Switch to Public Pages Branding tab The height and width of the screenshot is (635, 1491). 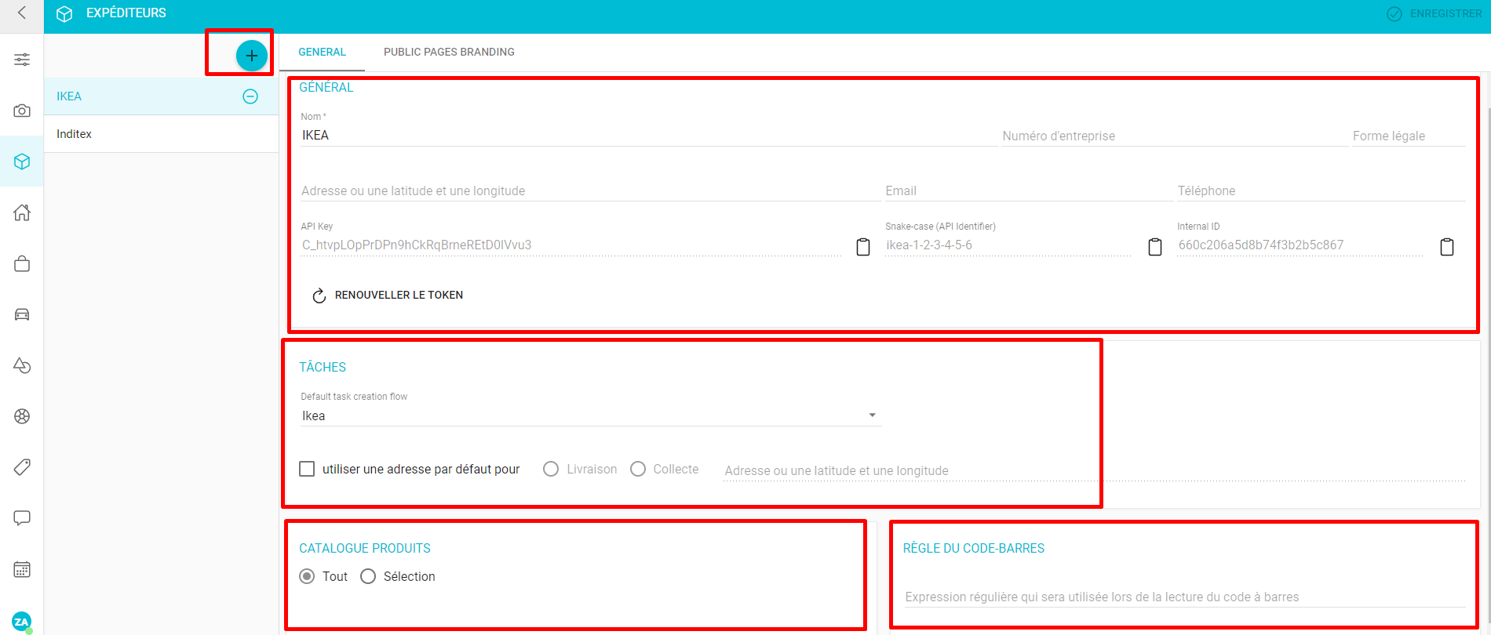click(x=449, y=52)
